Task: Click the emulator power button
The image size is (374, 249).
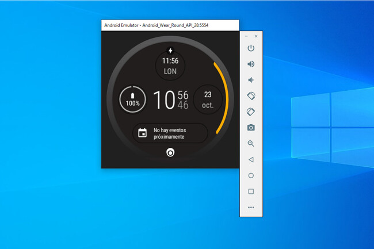Action: [x=251, y=48]
